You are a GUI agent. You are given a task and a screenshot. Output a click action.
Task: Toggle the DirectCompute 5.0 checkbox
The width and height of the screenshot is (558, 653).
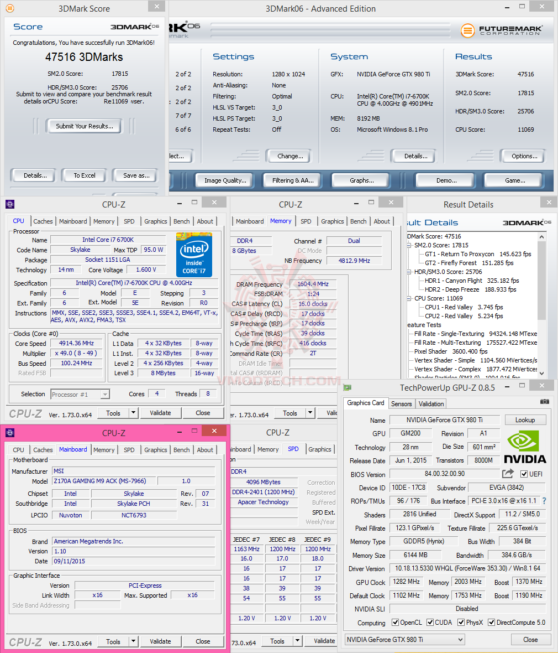[x=492, y=623]
